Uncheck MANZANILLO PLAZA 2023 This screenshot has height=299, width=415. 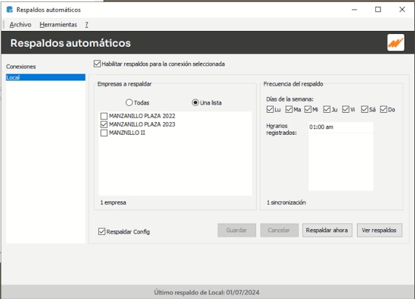(104, 124)
